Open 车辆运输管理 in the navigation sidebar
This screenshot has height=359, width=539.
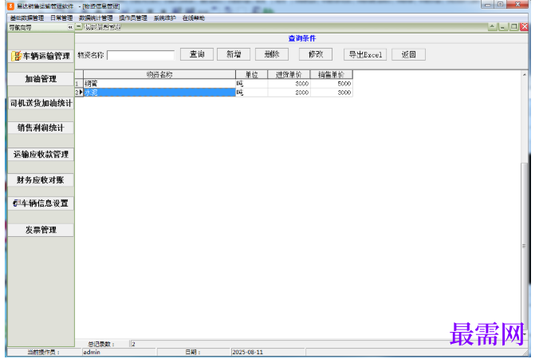(x=41, y=56)
